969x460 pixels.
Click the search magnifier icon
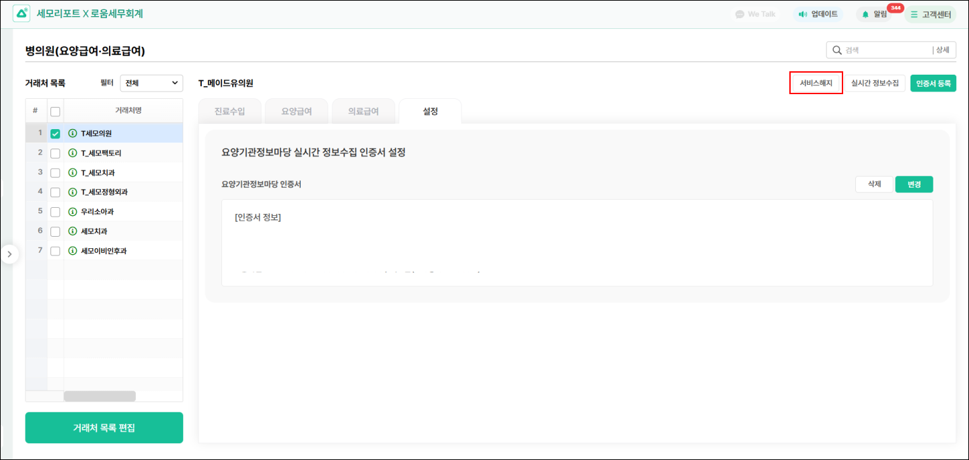[x=837, y=50]
